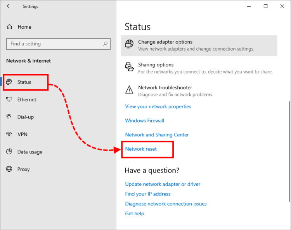
Task: Open View your network properties link
Action: (158, 106)
